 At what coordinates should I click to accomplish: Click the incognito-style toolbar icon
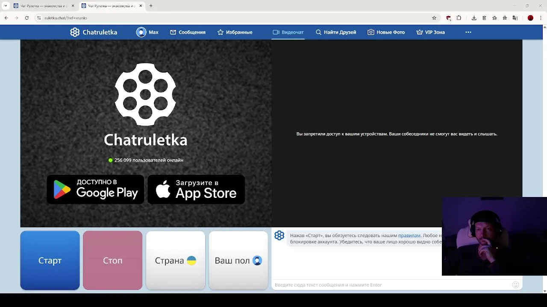tap(505, 18)
